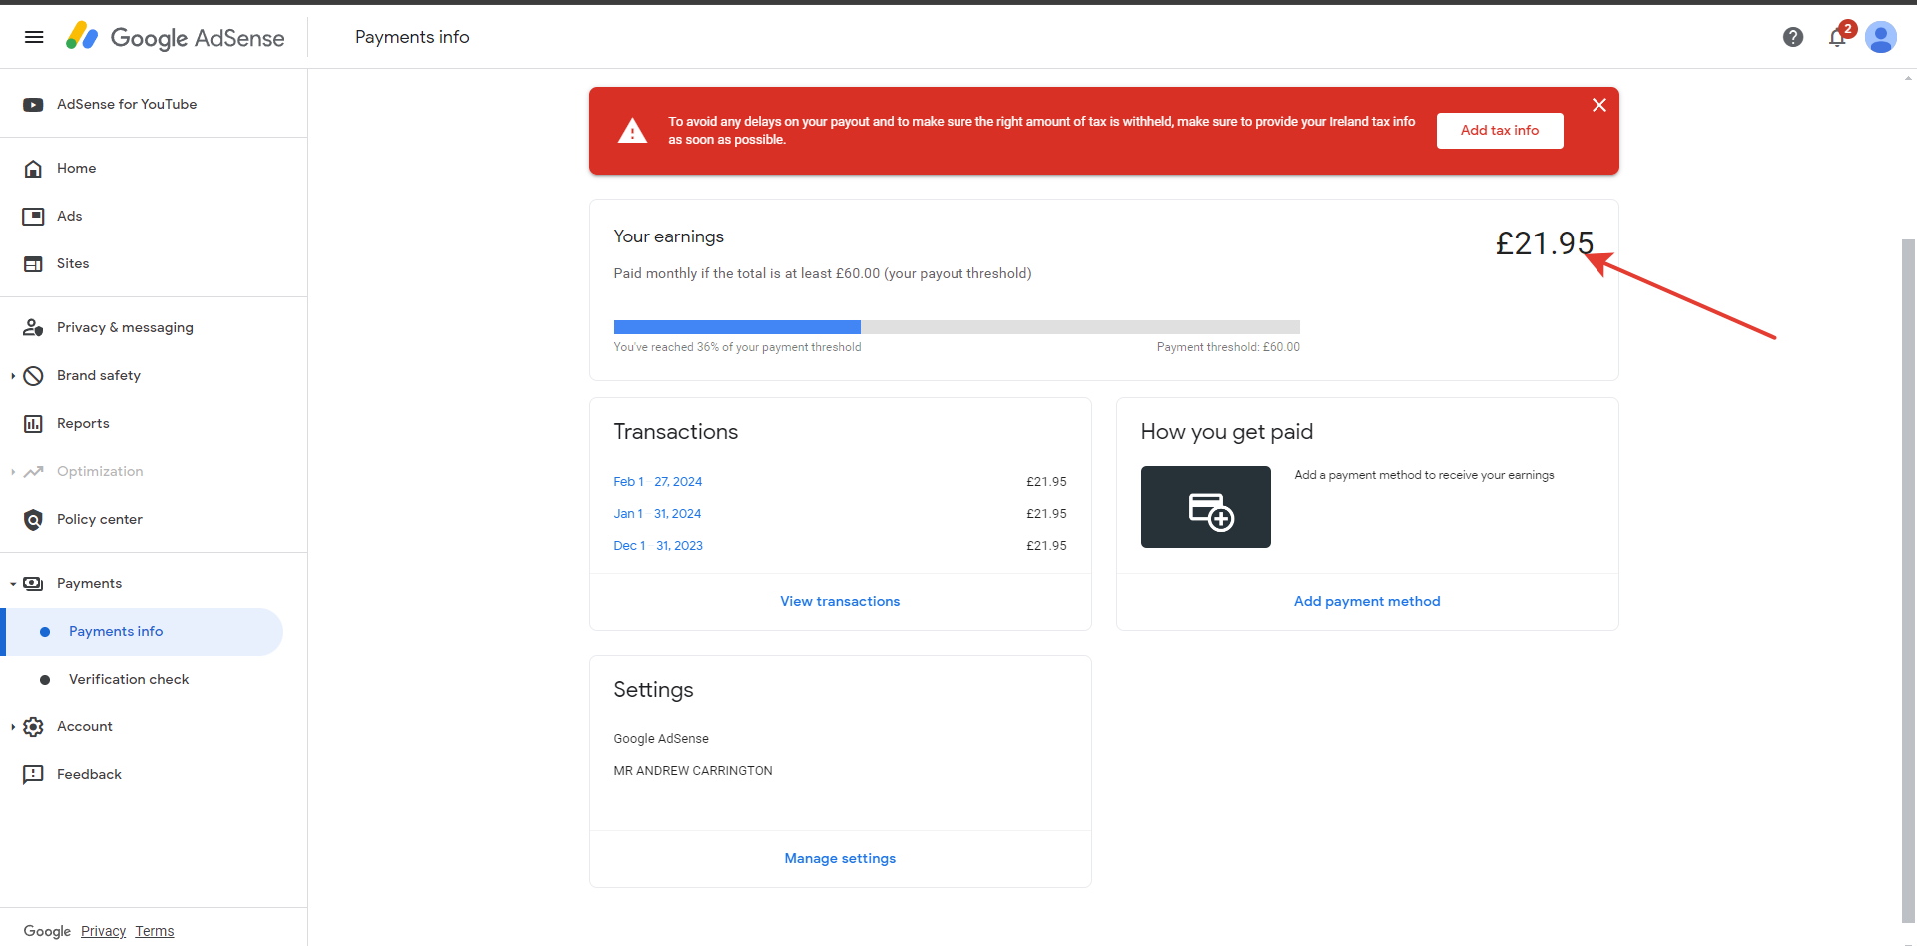1917x946 pixels.
Task: Click the Sites sidebar icon
Action: pos(33,264)
